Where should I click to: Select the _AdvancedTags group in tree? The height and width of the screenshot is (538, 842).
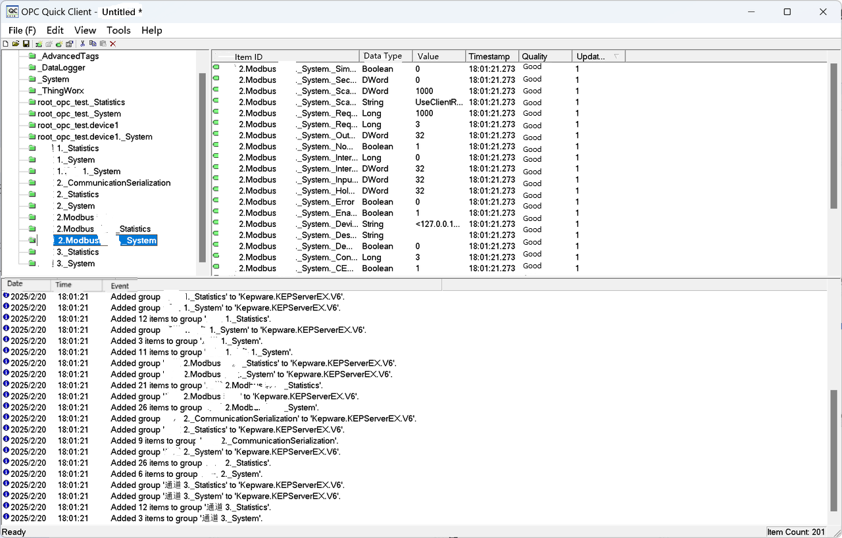click(68, 57)
